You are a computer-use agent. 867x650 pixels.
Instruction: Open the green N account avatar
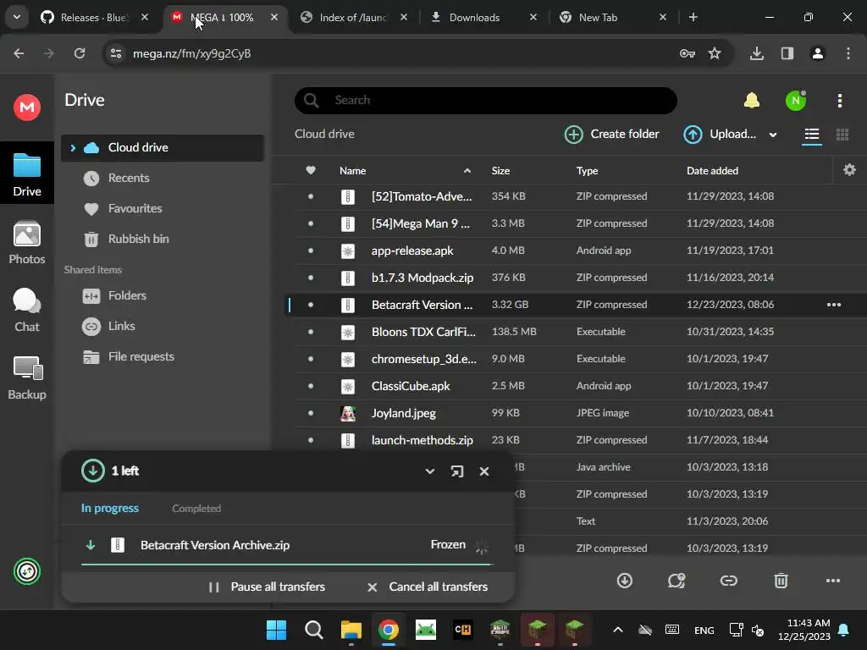point(796,101)
